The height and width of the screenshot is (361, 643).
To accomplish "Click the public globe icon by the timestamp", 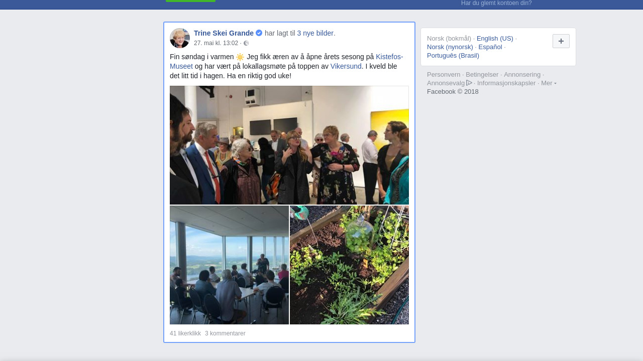I will pos(246,43).
